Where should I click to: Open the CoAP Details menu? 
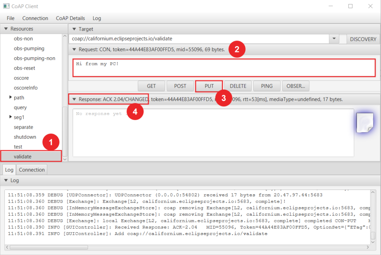click(70, 18)
